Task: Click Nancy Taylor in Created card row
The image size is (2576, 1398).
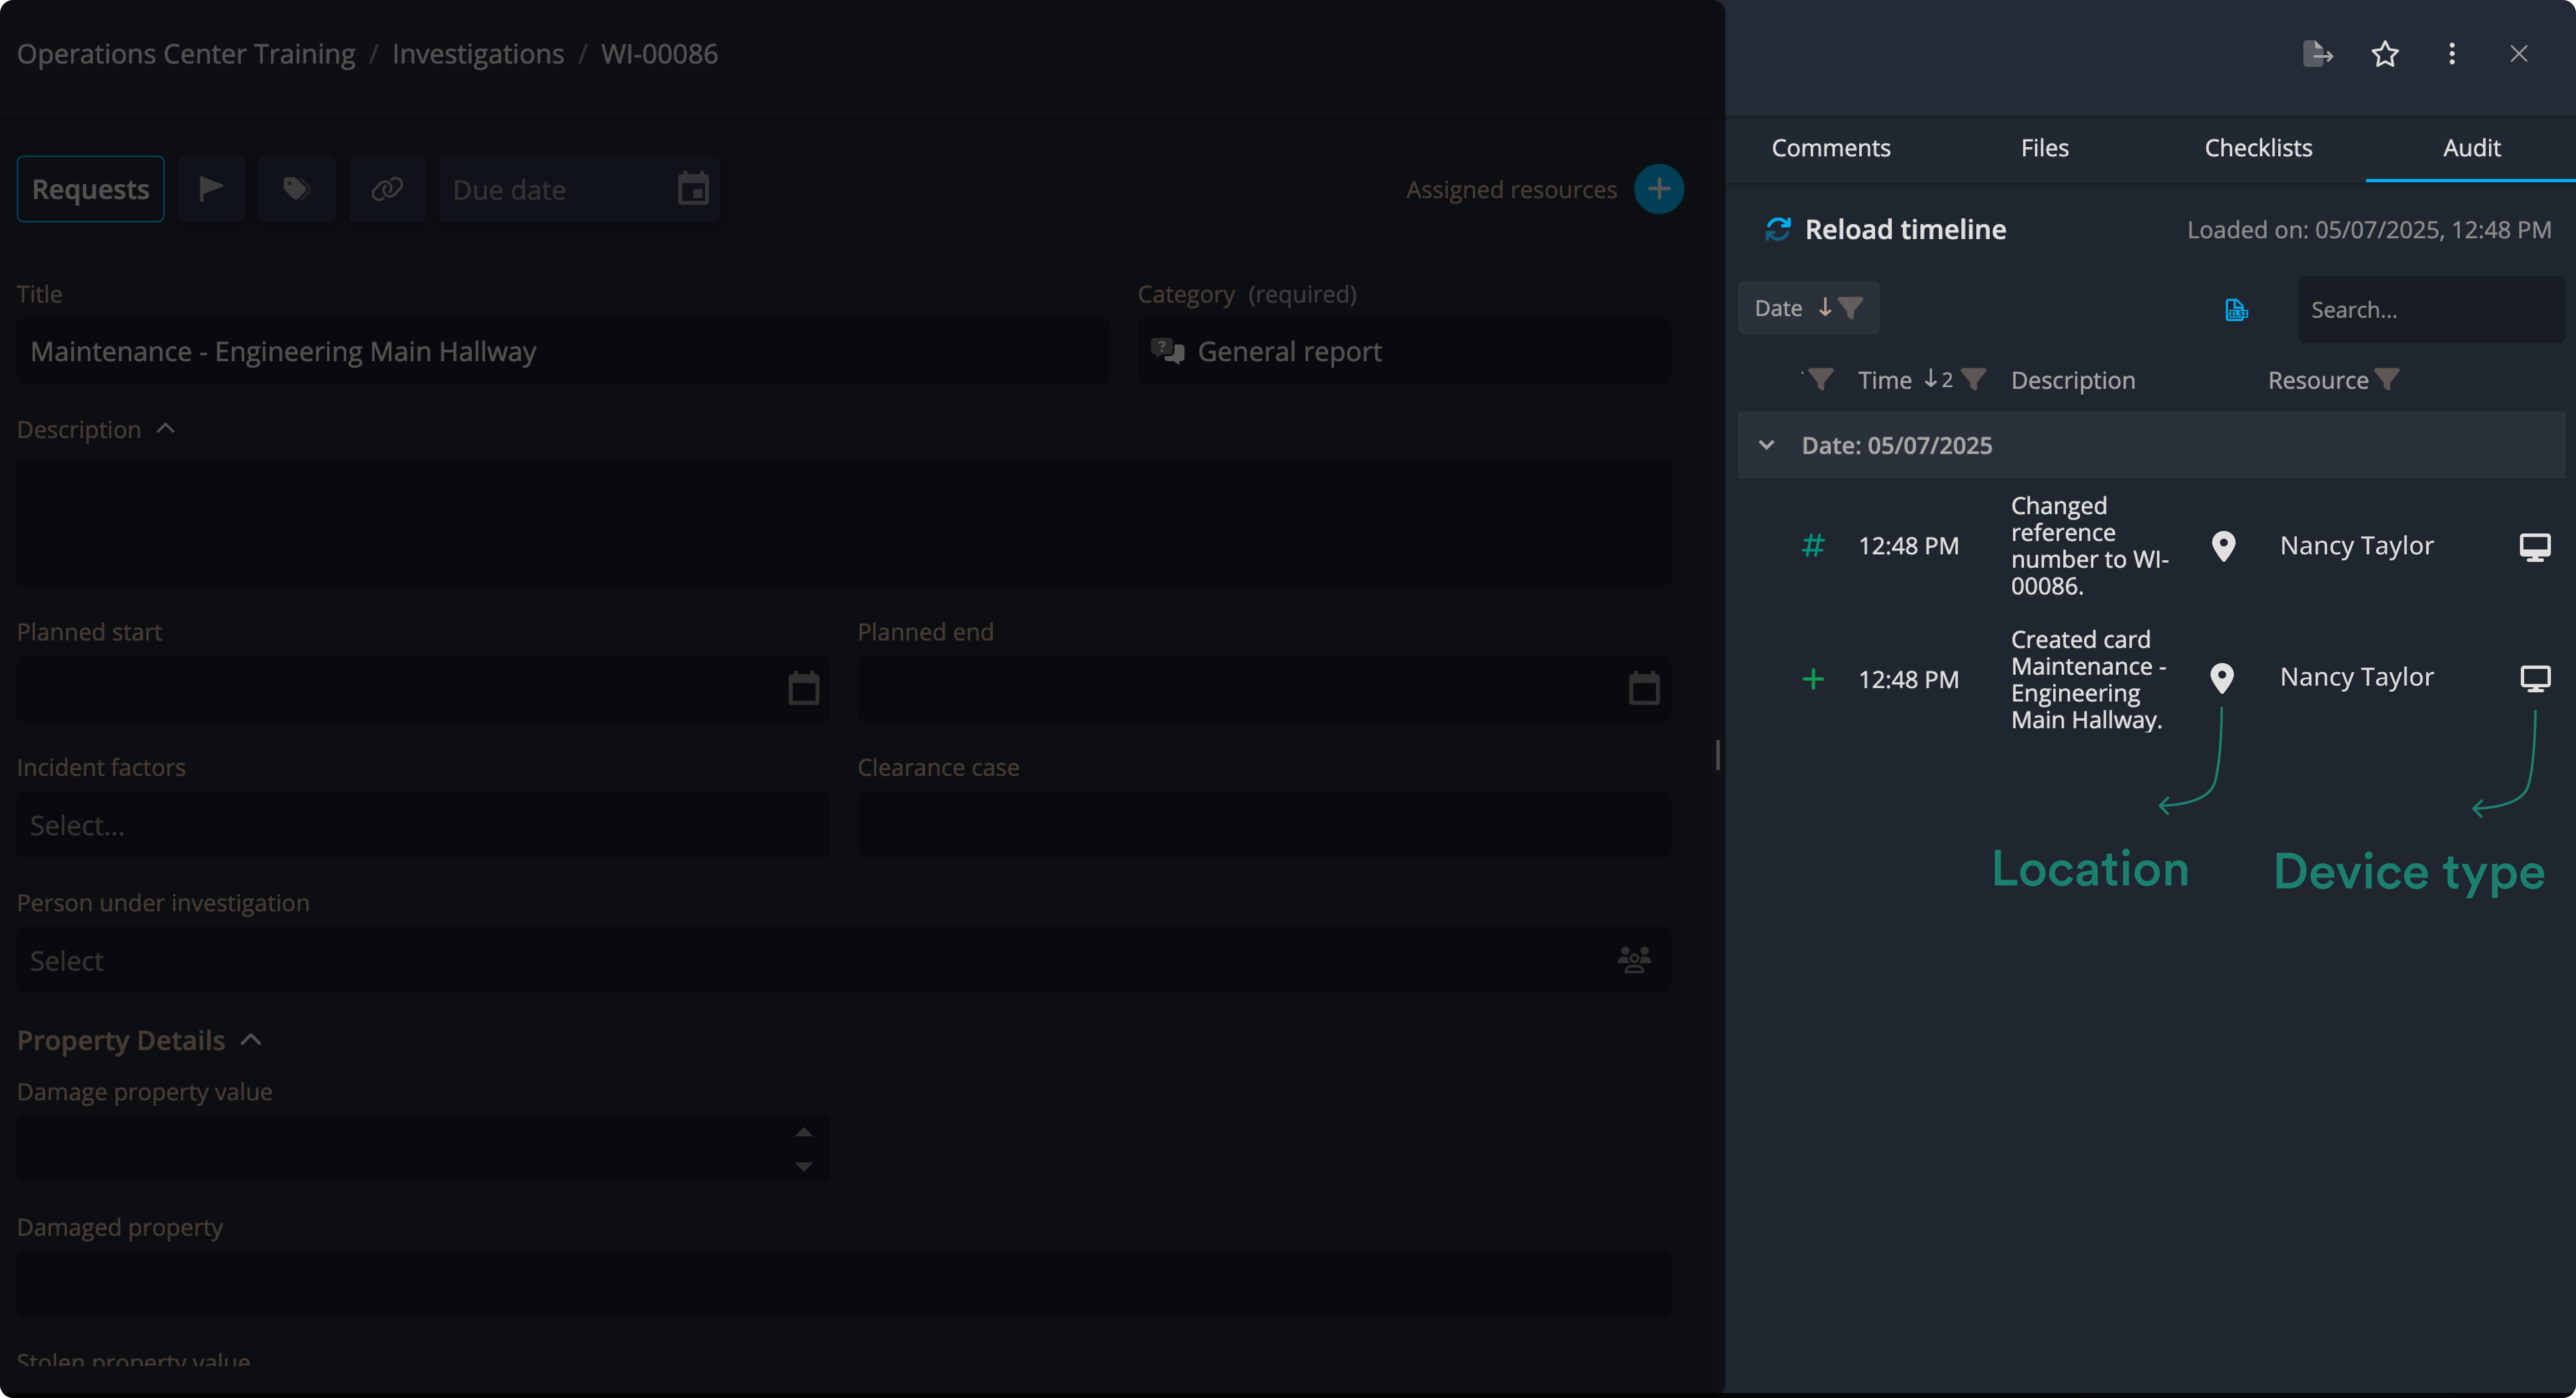Action: coord(2356,677)
